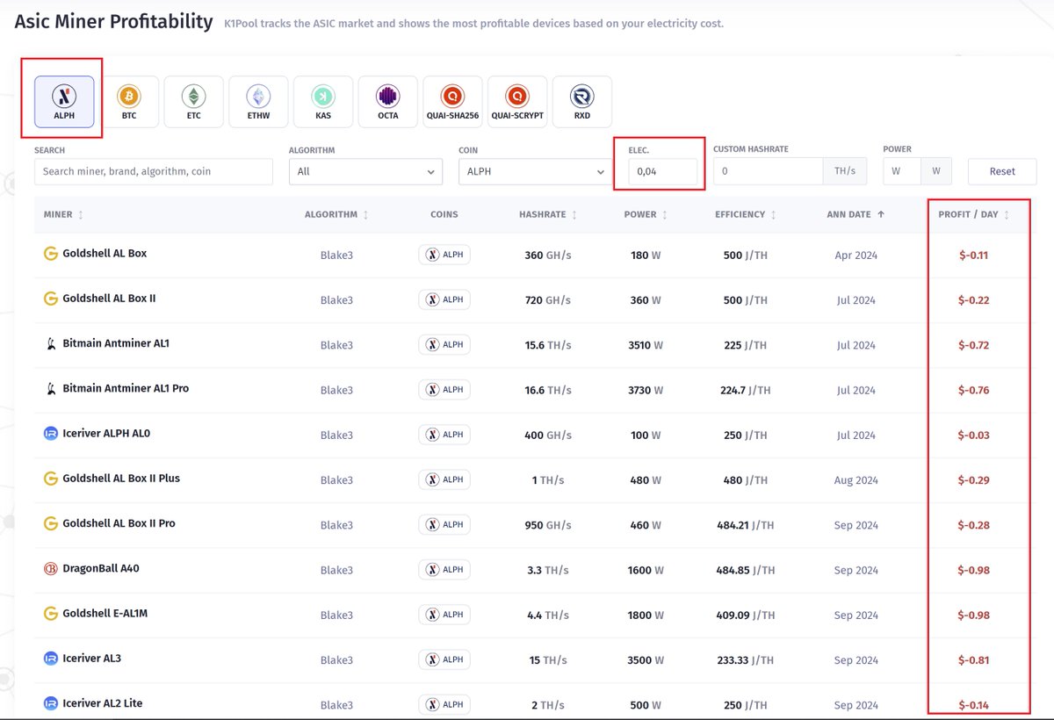
Task: Sort table by Hashrate column
Action: 549,214
